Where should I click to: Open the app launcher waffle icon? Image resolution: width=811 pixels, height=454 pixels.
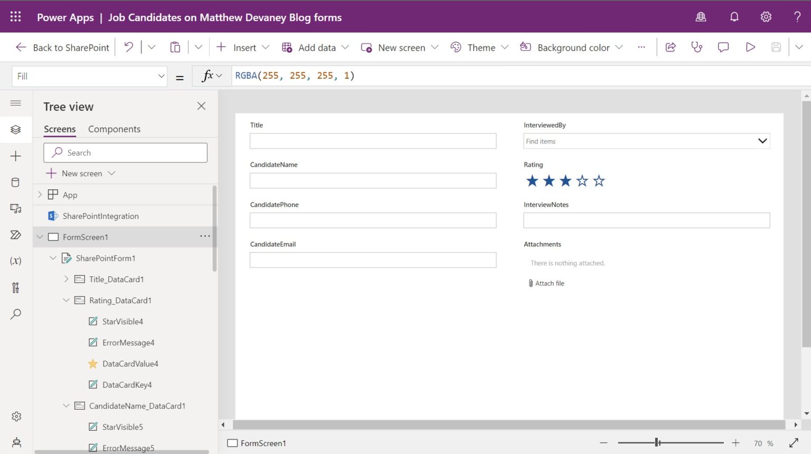click(16, 17)
